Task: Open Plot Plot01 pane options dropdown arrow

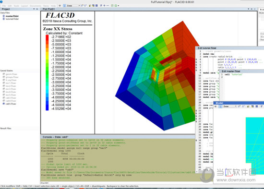Action: click(x=249, y=9)
